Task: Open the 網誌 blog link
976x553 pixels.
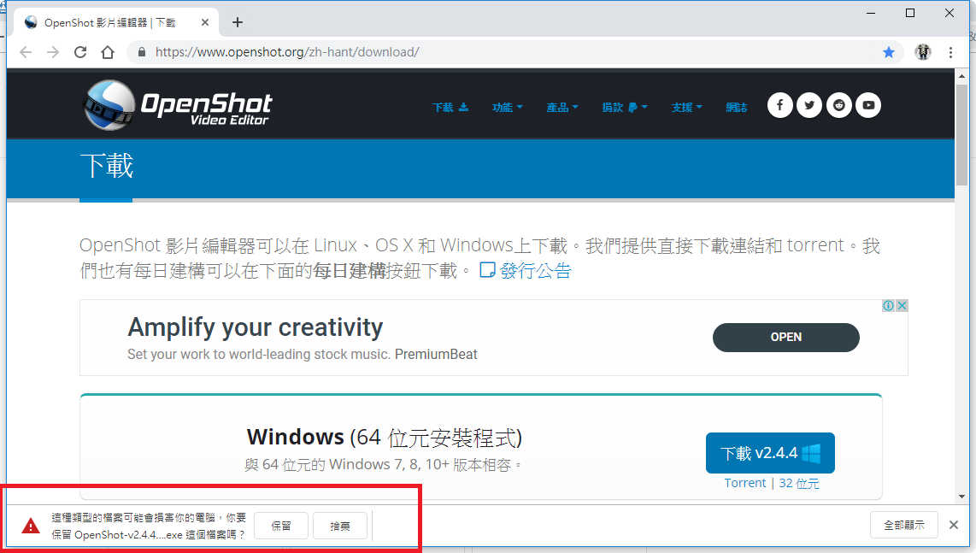Action: [x=737, y=107]
